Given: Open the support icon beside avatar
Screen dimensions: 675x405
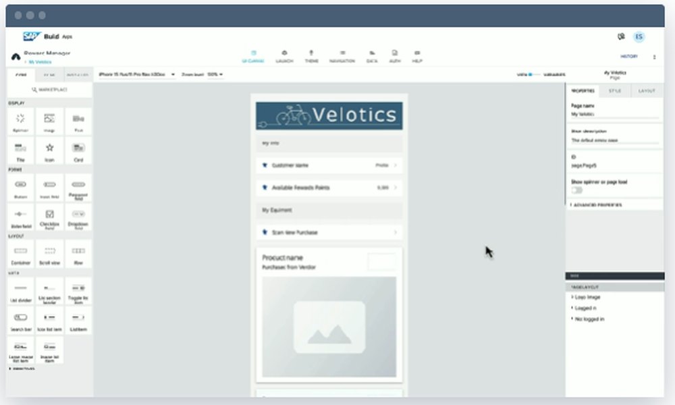Looking at the screenshot, I should pyautogui.click(x=621, y=36).
